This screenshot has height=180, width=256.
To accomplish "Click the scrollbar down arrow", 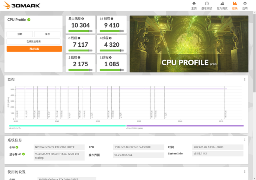I will click(254, 178).
